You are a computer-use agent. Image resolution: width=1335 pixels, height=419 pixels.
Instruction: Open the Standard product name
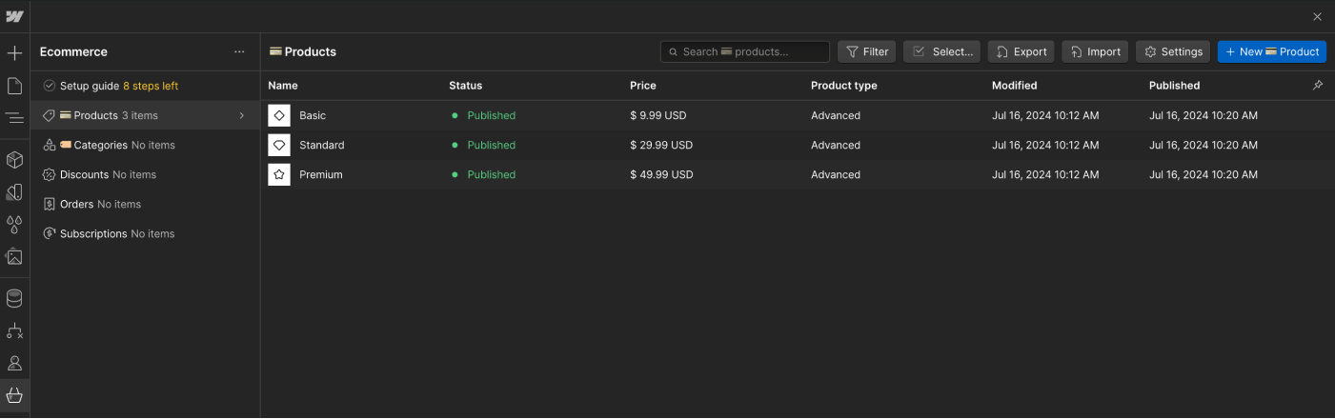point(322,145)
